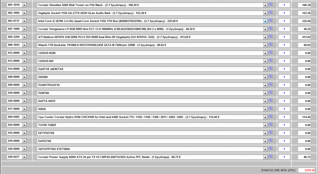Screen dimensions: 318x174
Task: Open code dropdown showing 005-2204
Action: tap(24, 37)
